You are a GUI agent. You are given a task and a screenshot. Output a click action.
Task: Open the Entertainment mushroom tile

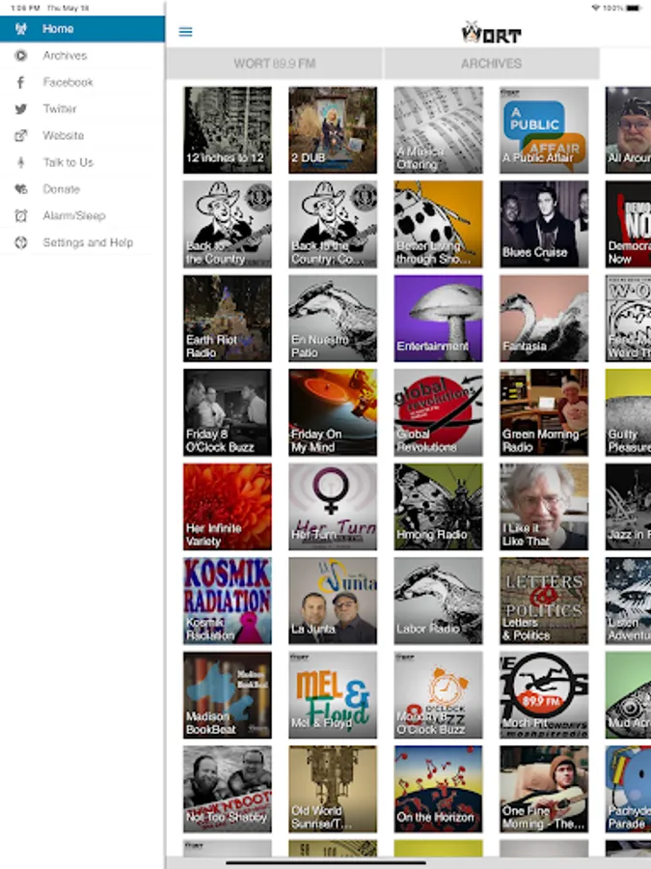click(439, 318)
